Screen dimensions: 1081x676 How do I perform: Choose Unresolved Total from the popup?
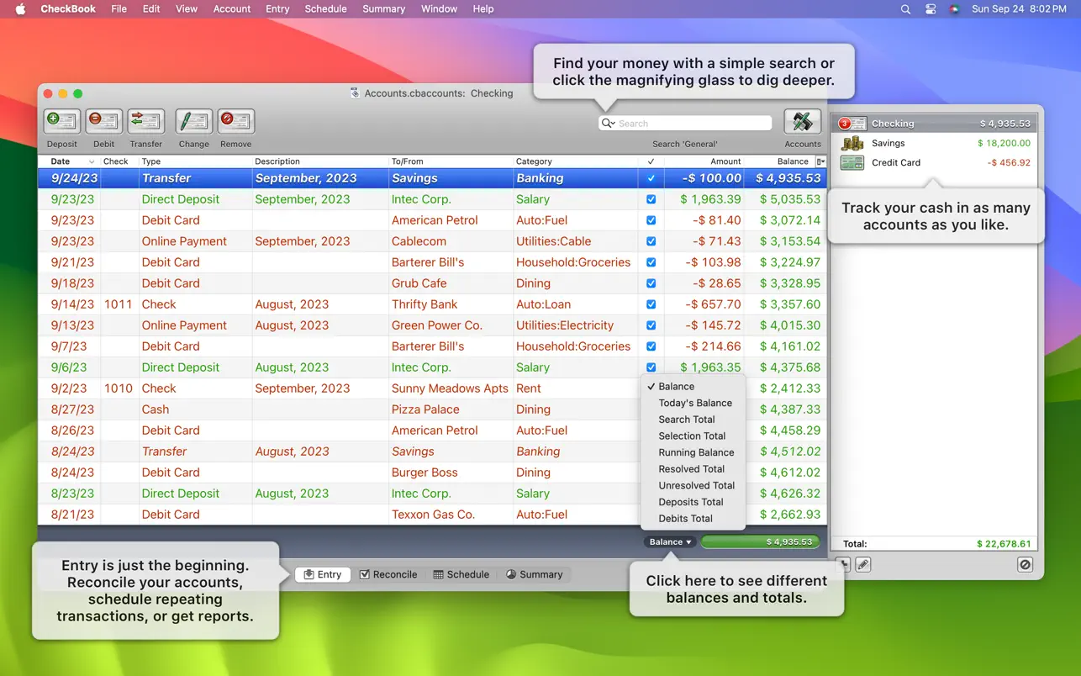[694, 485]
